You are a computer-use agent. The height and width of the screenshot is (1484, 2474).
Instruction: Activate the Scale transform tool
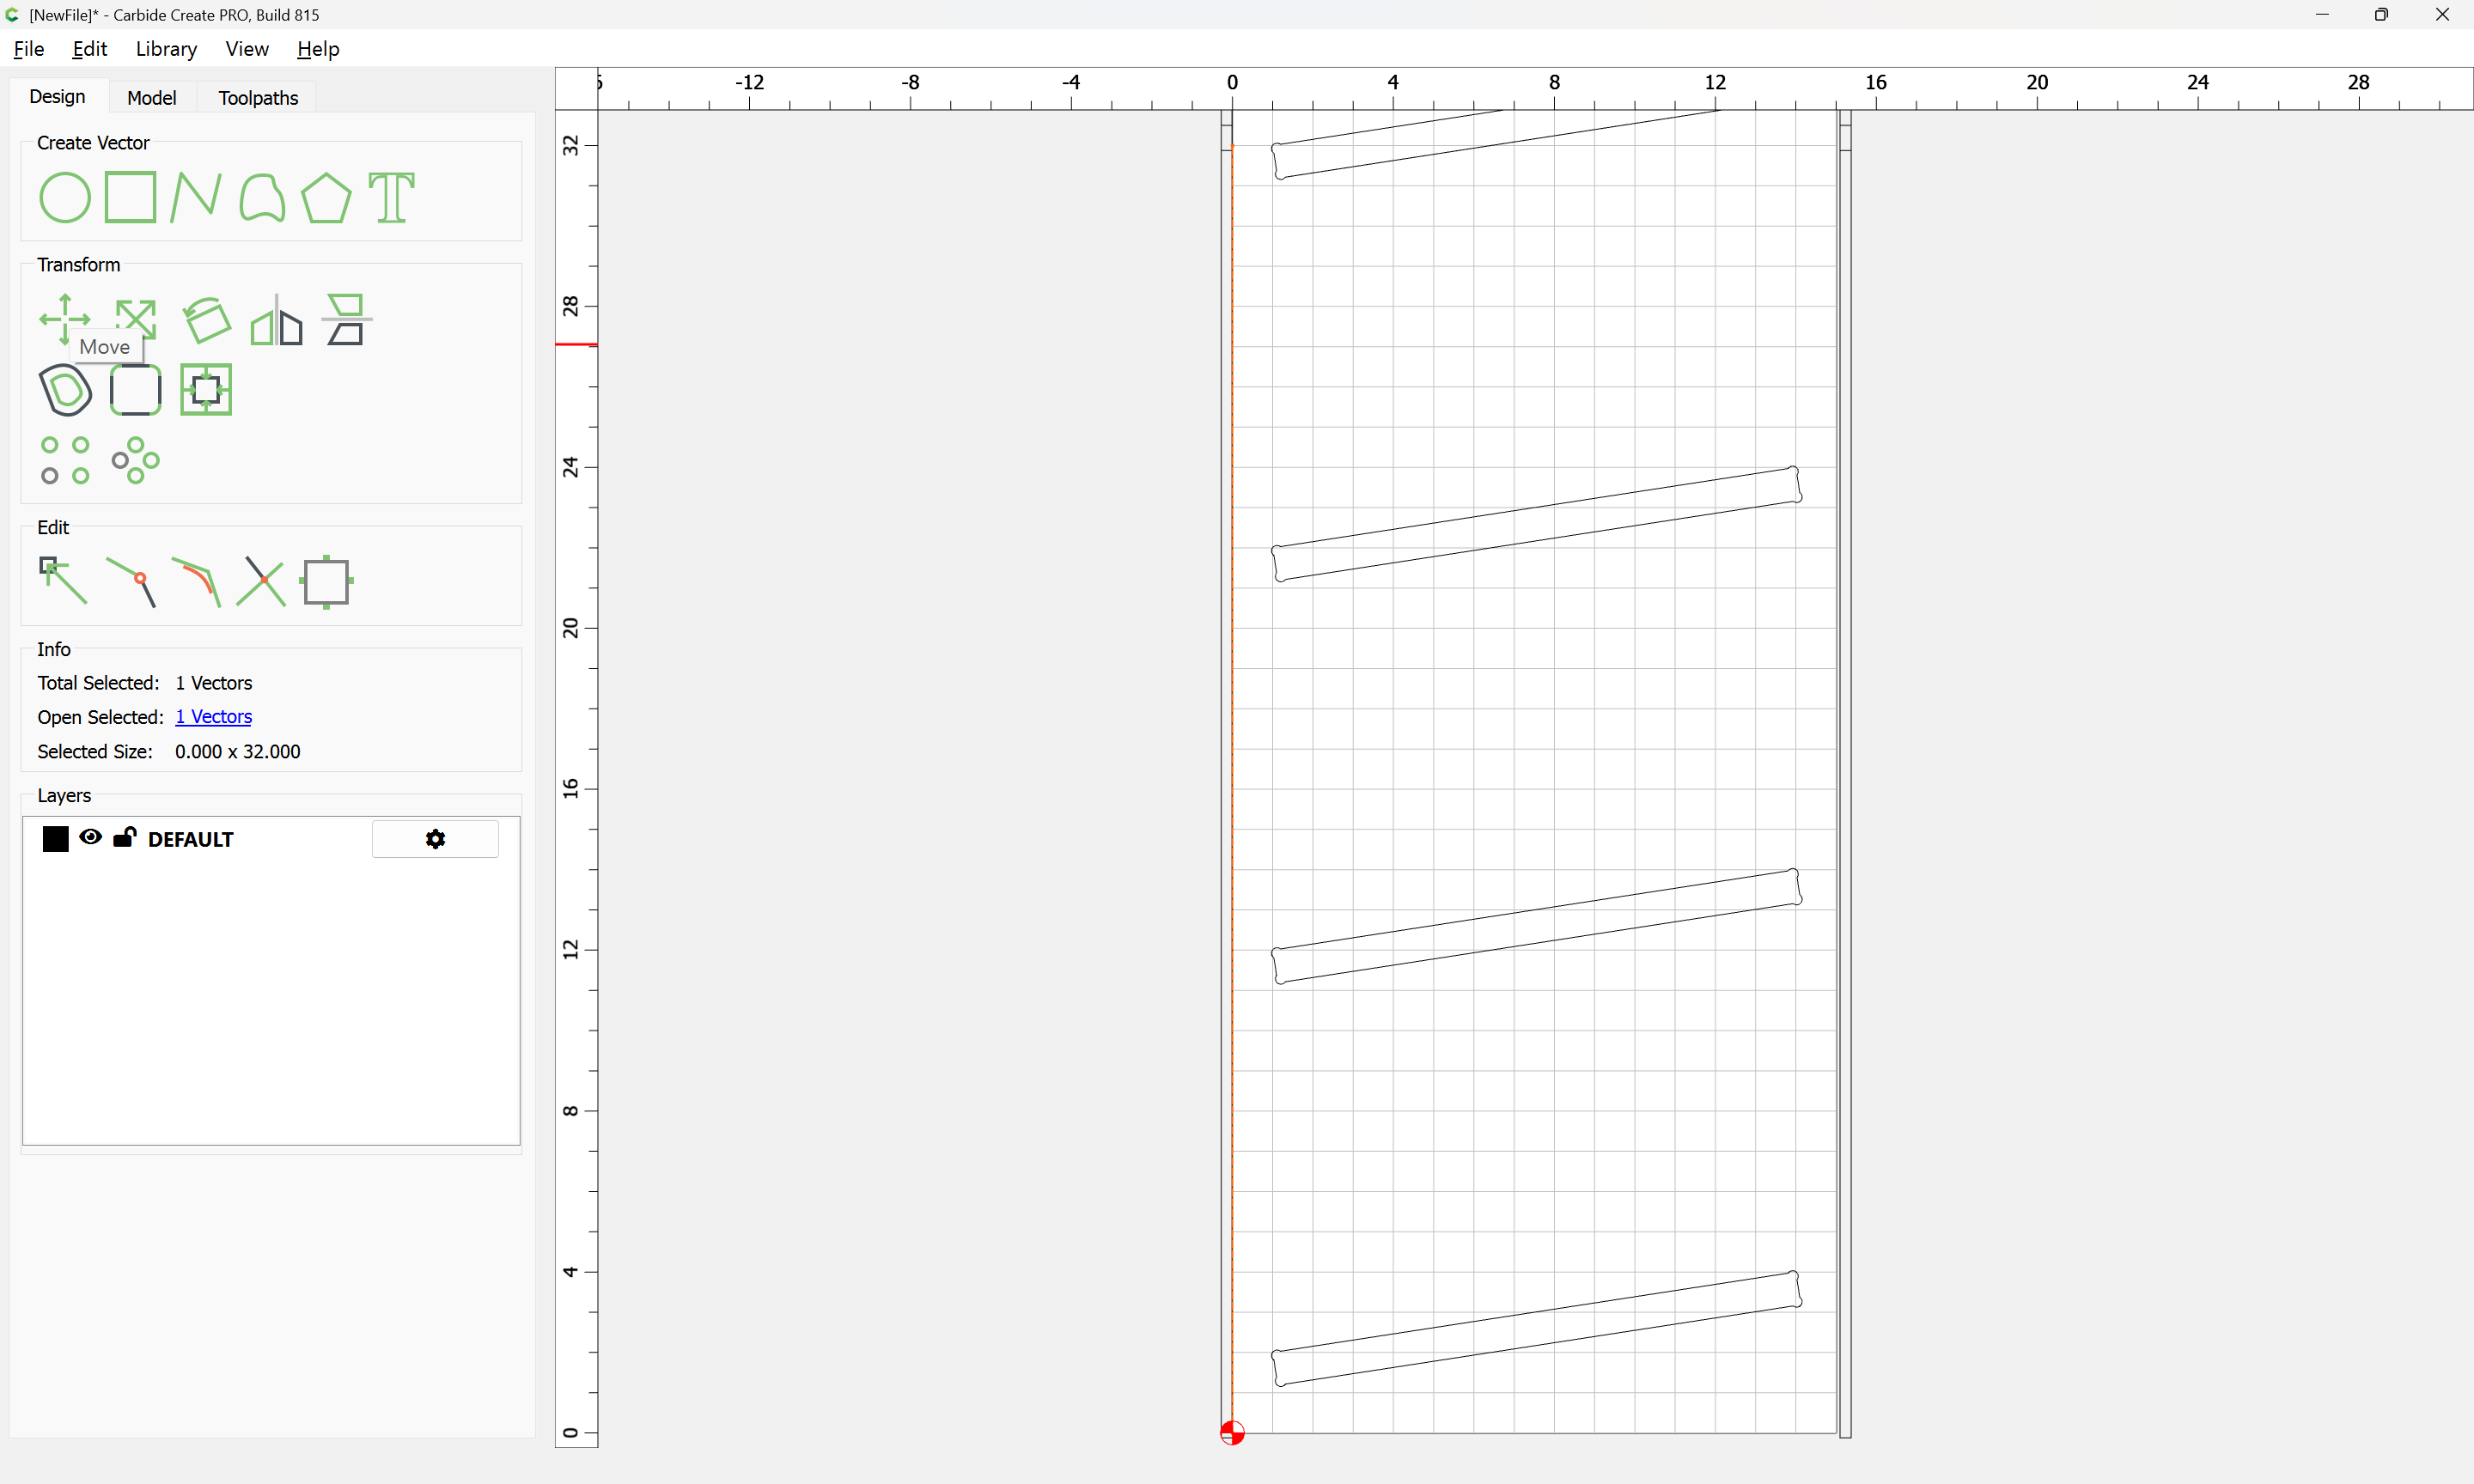pos(135,319)
